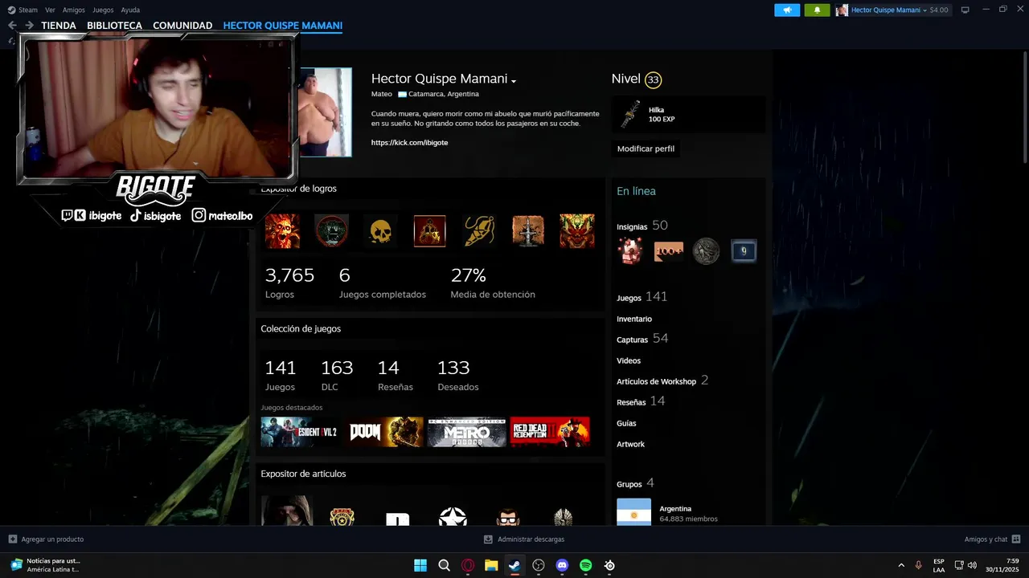This screenshot has width=1029, height=578.
Task: Open the glasses face showcase item
Action: [508, 515]
